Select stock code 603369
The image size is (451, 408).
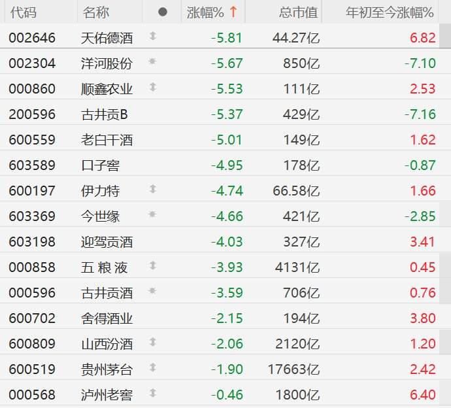[x=32, y=216]
